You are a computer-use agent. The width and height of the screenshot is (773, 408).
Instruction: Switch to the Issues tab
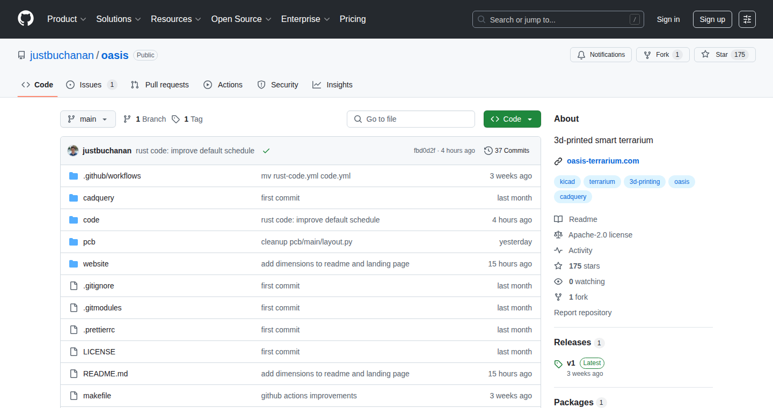(x=91, y=85)
